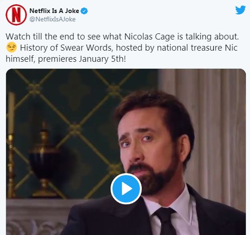Open the @NetflixIsAJoke handle link

(x=53, y=20)
